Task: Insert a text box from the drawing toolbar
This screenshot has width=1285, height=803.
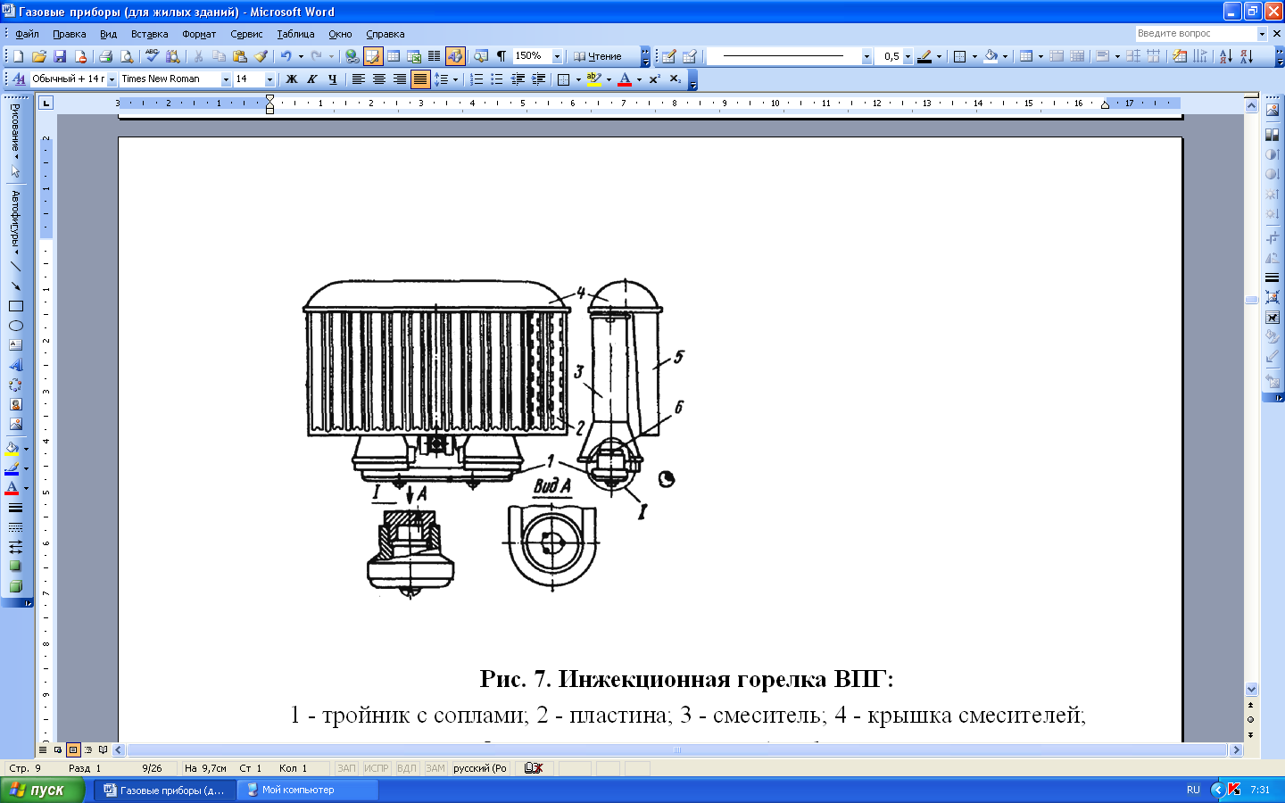Action: (15, 345)
